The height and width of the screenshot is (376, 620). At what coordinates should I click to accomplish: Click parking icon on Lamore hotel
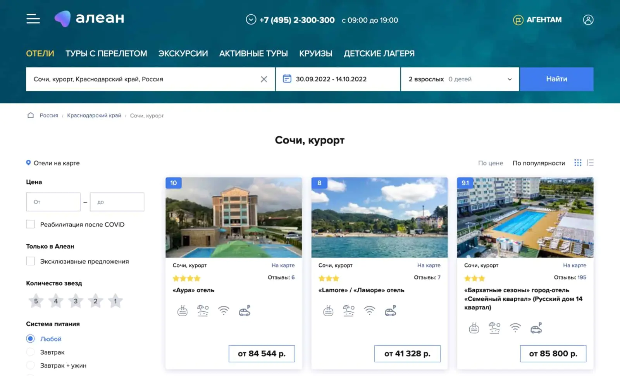point(390,311)
